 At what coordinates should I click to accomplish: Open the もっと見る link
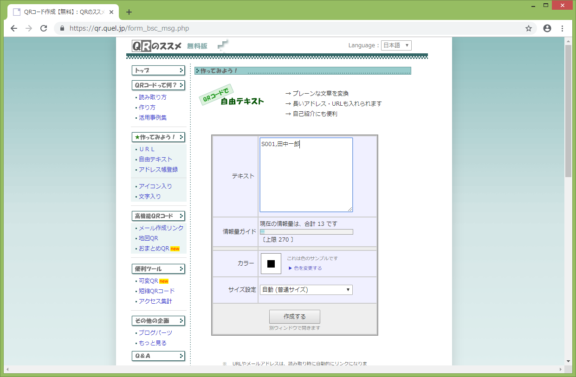click(153, 343)
